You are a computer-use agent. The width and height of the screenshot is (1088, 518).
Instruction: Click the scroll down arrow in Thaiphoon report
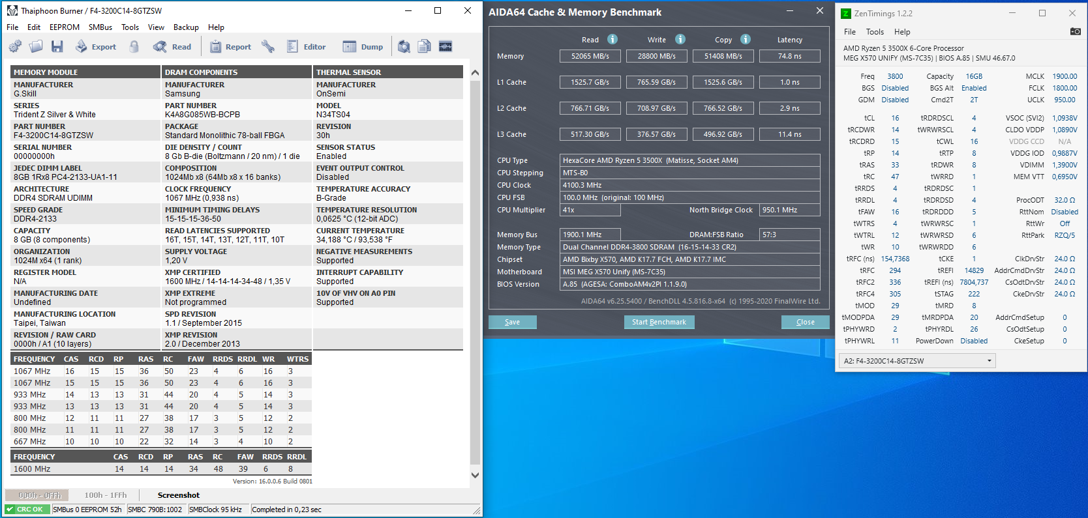point(475,475)
